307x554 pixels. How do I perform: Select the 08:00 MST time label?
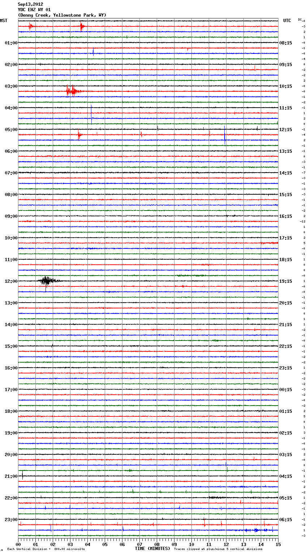point(11,195)
